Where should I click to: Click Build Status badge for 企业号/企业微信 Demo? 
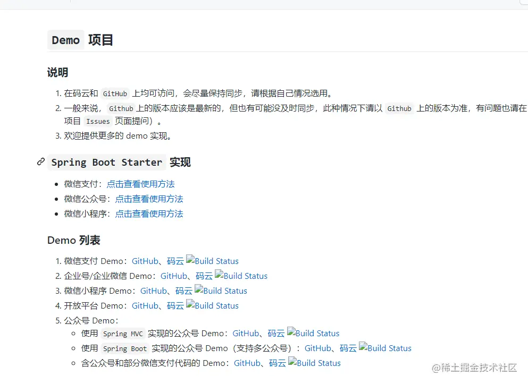[x=241, y=276]
